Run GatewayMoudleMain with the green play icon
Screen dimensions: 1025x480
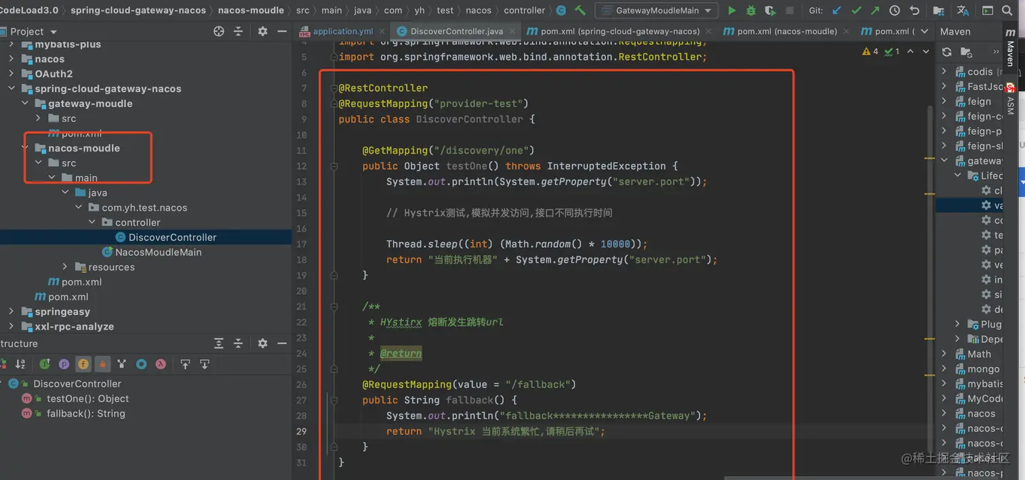pyautogui.click(x=731, y=11)
